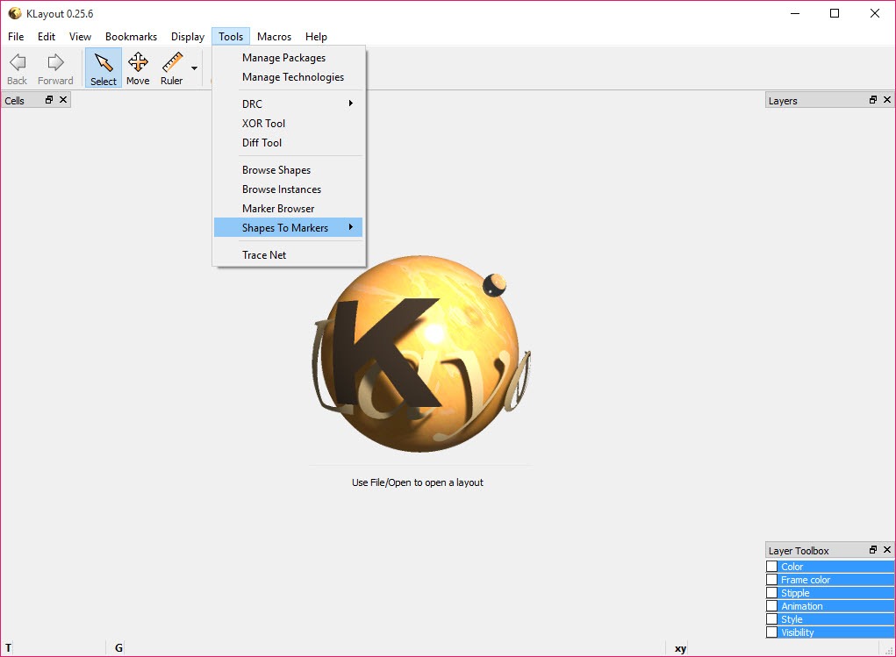Open the Bookmarks menu

pyautogui.click(x=131, y=37)
